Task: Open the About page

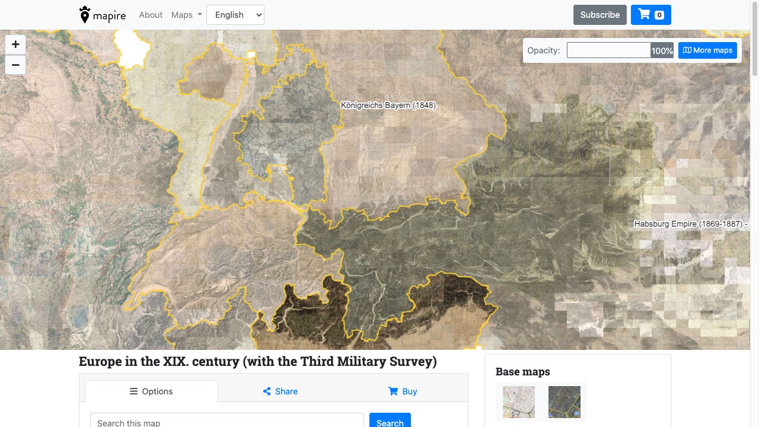Action: (x=151, y=15)
